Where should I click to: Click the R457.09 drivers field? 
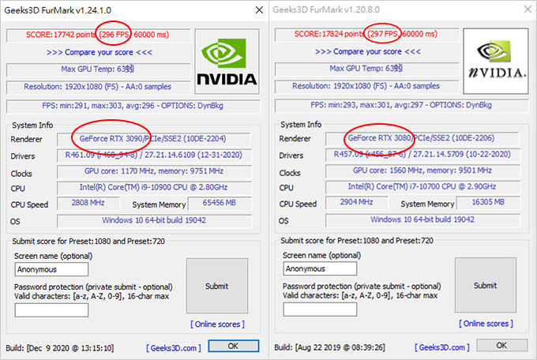tap(422, 155)
